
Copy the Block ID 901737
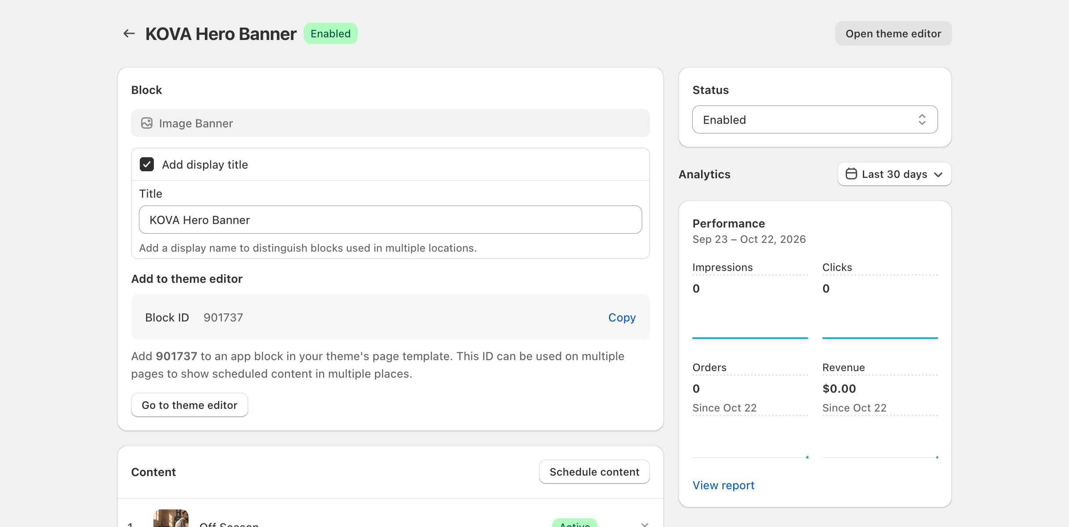pos(622,317)
